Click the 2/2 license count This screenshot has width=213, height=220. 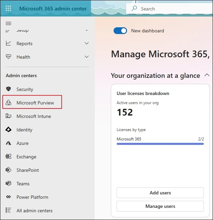pos(201,139)
